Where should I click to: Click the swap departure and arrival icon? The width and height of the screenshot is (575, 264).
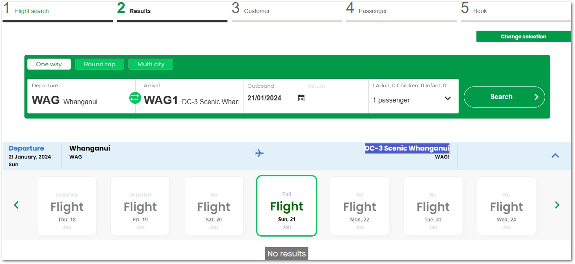click(135, 98)
